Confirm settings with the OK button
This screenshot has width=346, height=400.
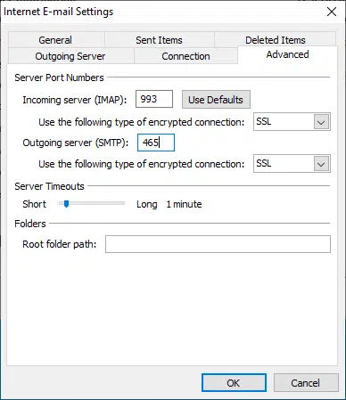point(234,383)
